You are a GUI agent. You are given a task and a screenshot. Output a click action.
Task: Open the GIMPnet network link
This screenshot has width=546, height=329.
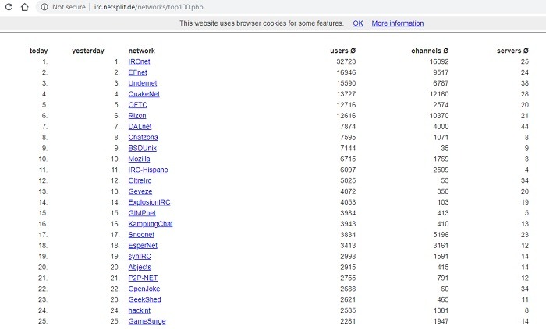[x=142, y=213]
